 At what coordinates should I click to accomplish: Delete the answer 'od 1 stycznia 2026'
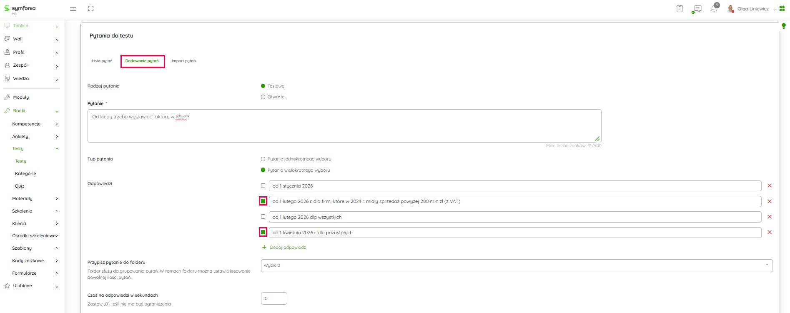770,186
